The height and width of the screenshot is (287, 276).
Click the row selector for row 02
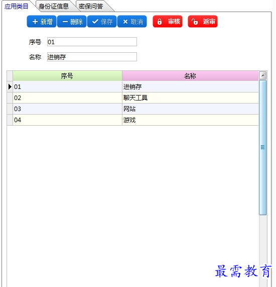(10, 98)
